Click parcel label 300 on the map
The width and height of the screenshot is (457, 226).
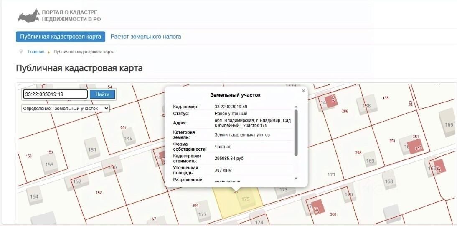click(333, 214)
